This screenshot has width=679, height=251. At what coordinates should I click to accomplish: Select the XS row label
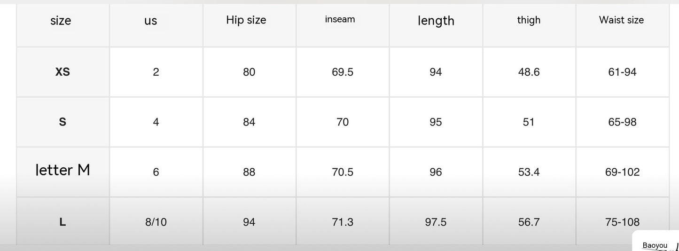(62, 72)
